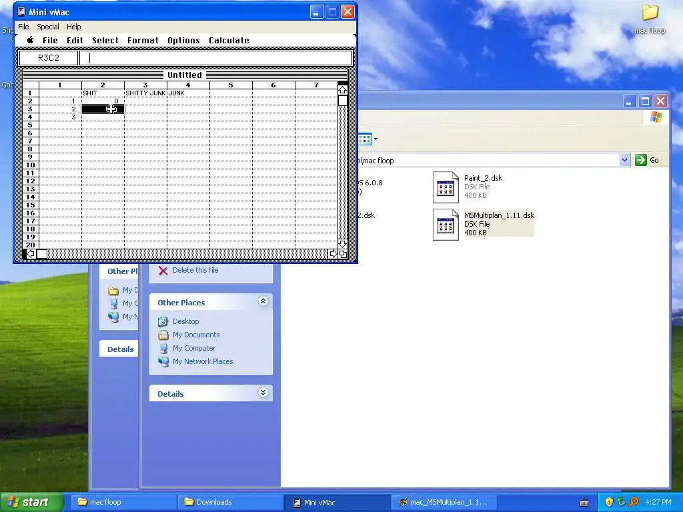
Task: Open Desktop from Other Places
Action: [185, 321]
